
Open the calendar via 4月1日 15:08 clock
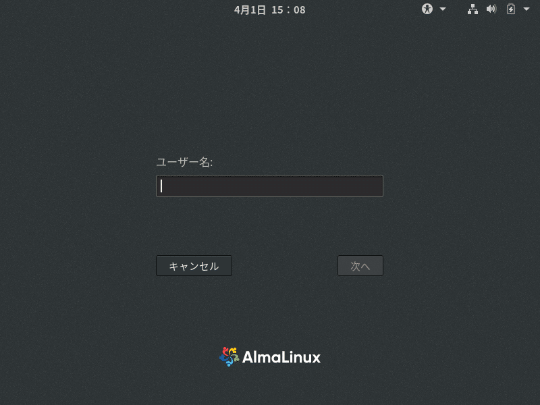point(269,9)
